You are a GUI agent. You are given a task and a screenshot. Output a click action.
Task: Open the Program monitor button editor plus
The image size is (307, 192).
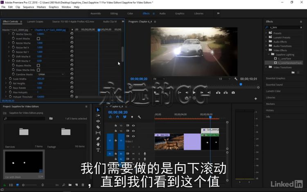256,99
